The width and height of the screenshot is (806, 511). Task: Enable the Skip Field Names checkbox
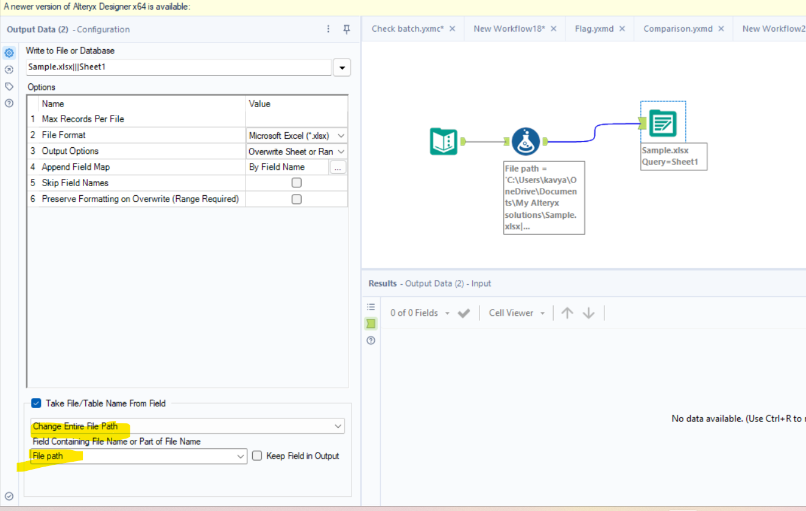[x=296, y=182]
